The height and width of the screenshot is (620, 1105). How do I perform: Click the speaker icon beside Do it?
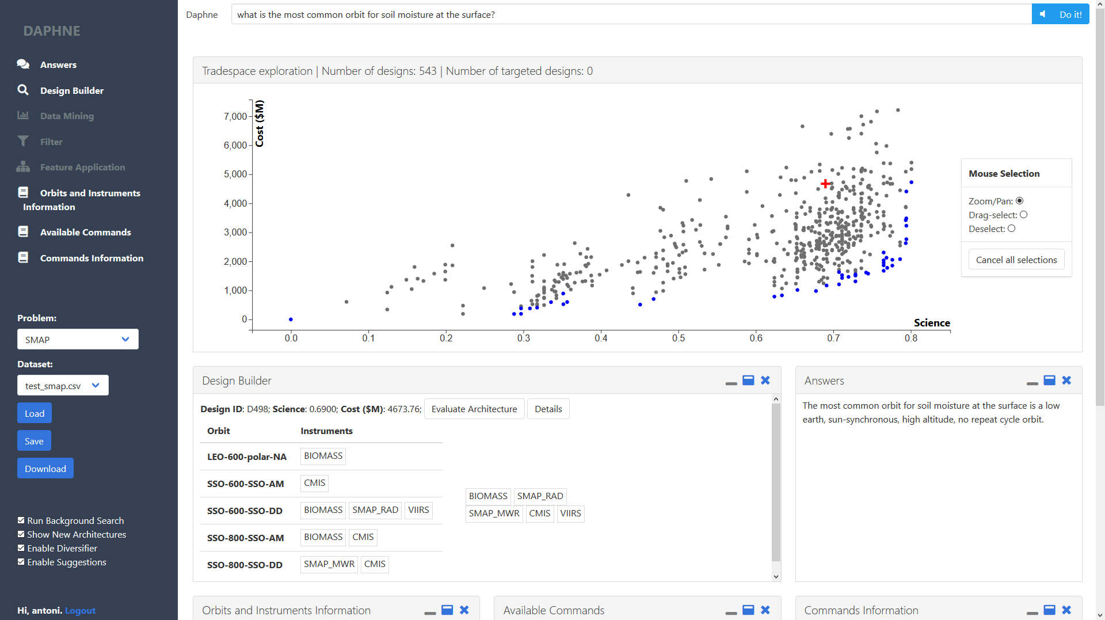tap(1043, 13)
